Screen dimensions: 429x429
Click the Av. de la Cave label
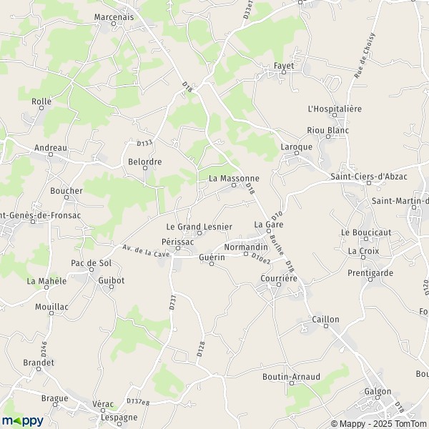tap(146, 251)
